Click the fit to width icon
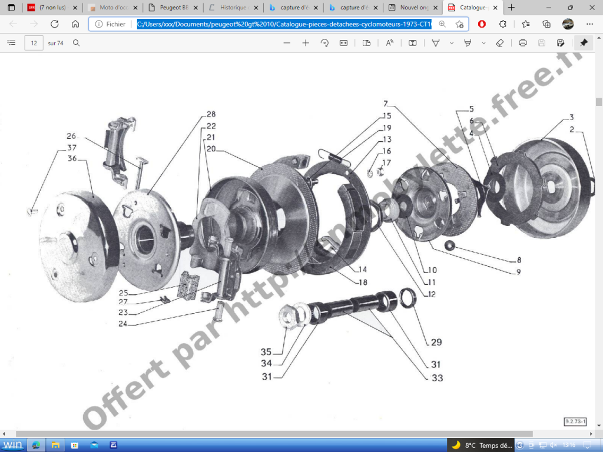Screen dimensions: 603x452 point(344,43)
